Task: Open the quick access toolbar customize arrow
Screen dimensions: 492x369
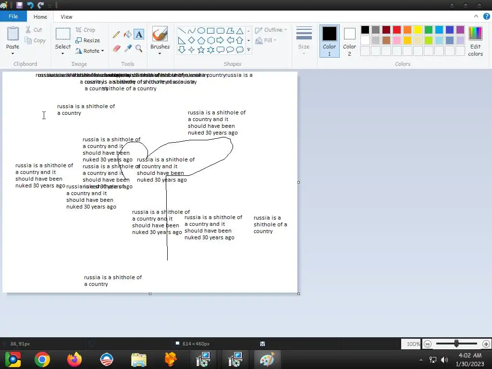Action: (49, 6)
